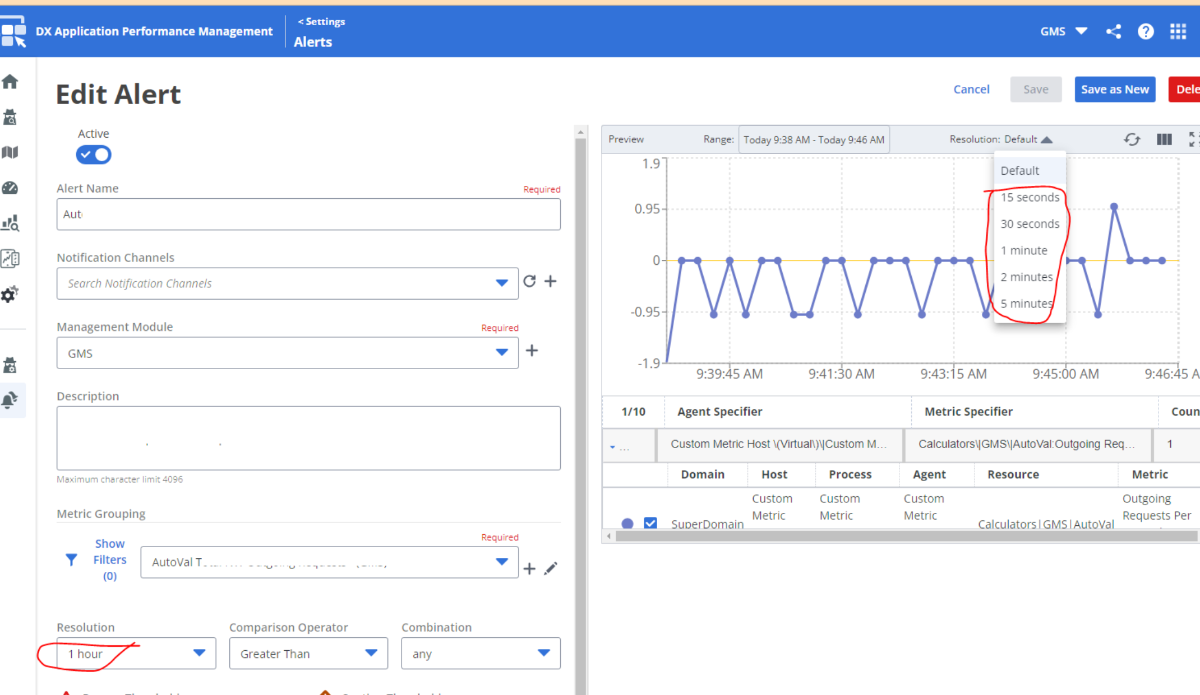Expand the Management Module GMS dropdown
Screen dimensions: 1200x695
tap(287, 353)
